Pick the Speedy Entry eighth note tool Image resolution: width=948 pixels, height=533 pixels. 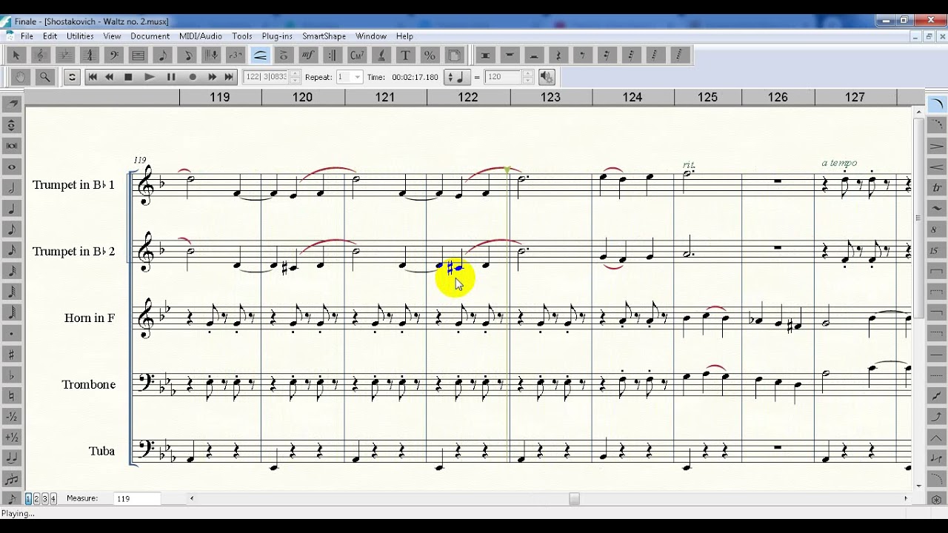point(187,56)
